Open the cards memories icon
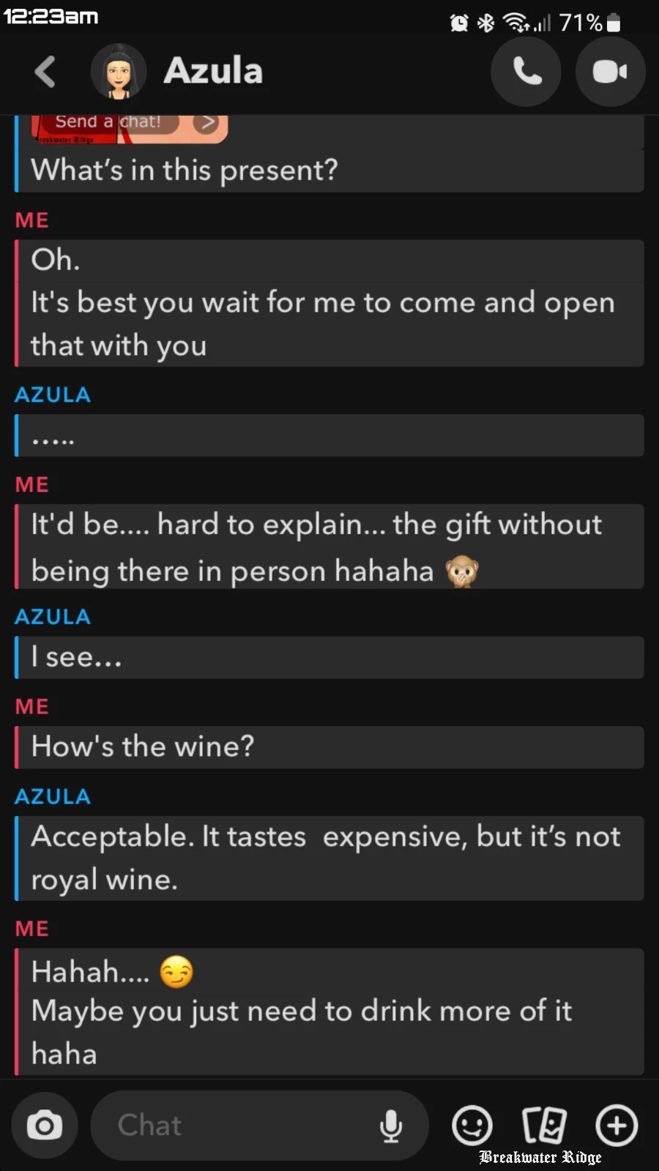The image size is (659, 1171). coord(544,1126)
